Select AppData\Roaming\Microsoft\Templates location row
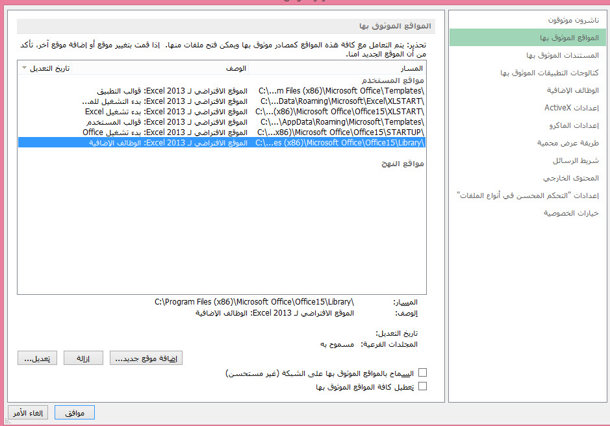The height and width of the screenshot is (426, 610). tap(222, 122)
